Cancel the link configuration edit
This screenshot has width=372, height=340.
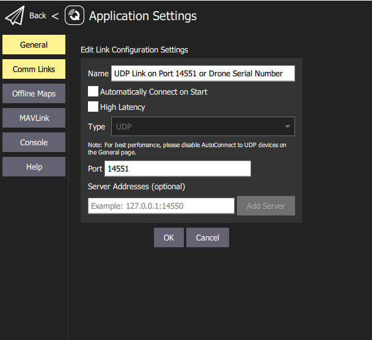[208, 237]
